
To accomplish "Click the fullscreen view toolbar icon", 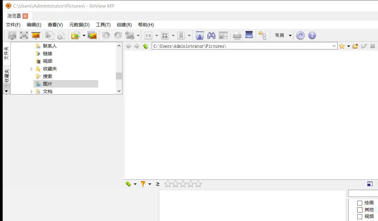I will [x=24, y=35].
